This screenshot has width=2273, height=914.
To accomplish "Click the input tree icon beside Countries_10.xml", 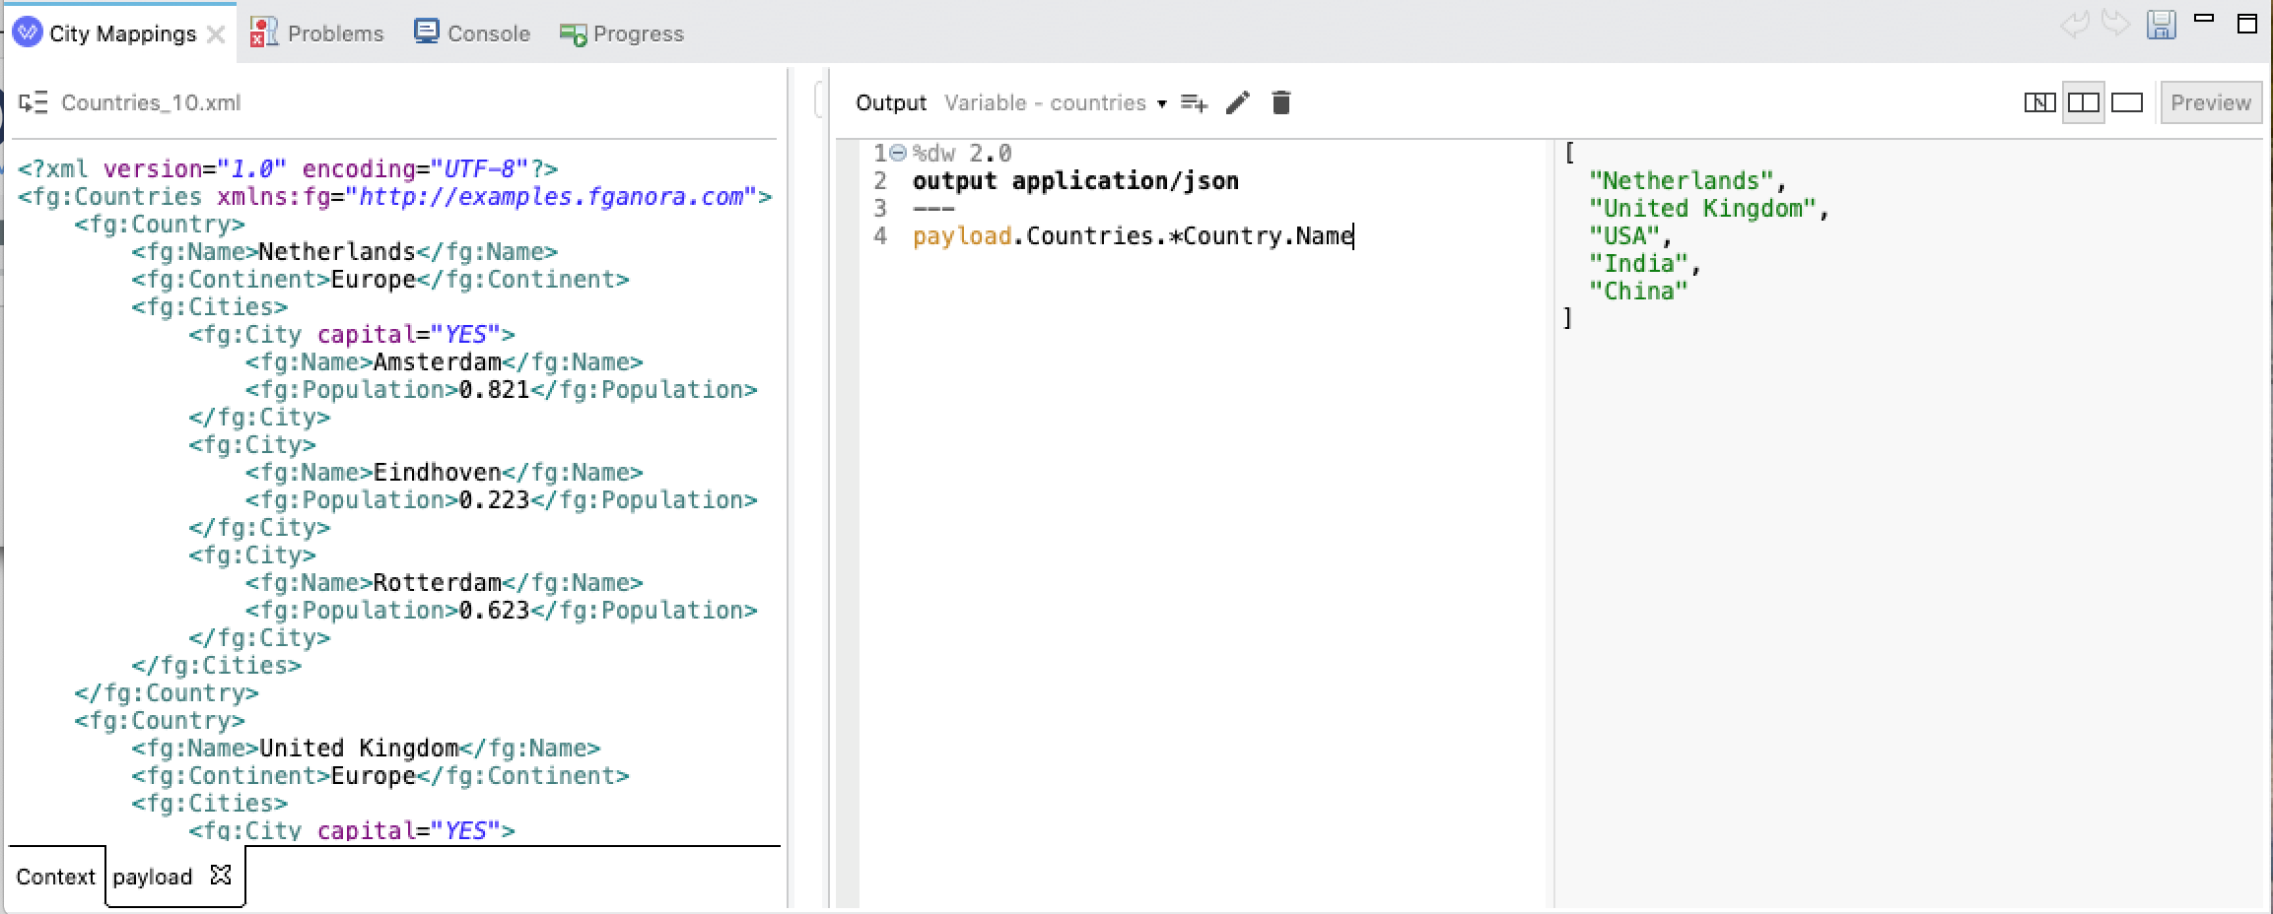I will pos(34,102).
